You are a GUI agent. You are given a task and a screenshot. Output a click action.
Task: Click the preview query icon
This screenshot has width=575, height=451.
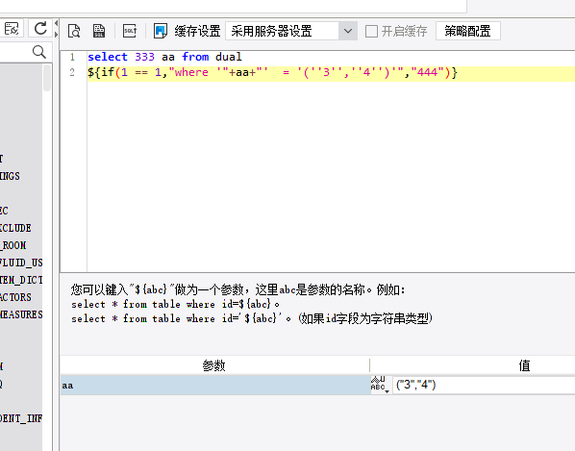[74, 31]
